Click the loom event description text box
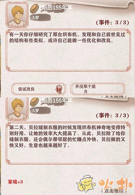This screenshot has width=135, height=195. pyautogui.click(x=68, y=50)
